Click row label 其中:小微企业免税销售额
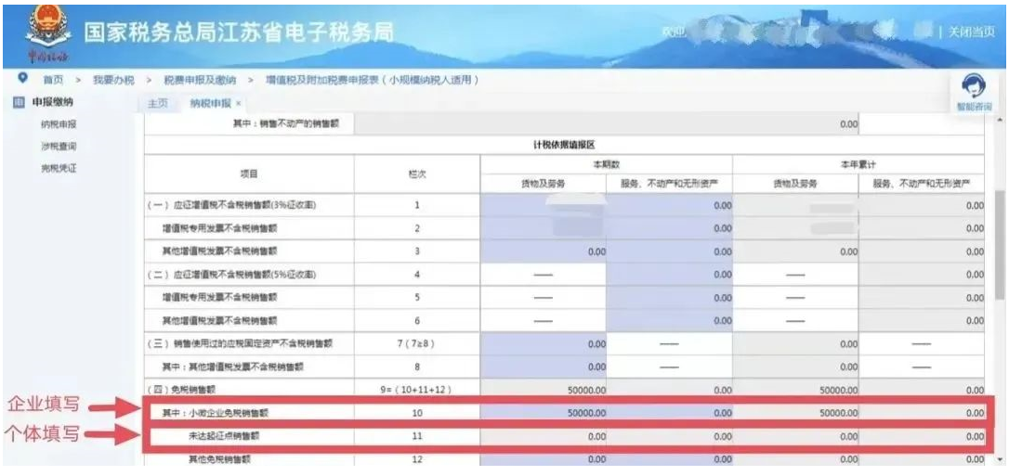 [215, 413]
